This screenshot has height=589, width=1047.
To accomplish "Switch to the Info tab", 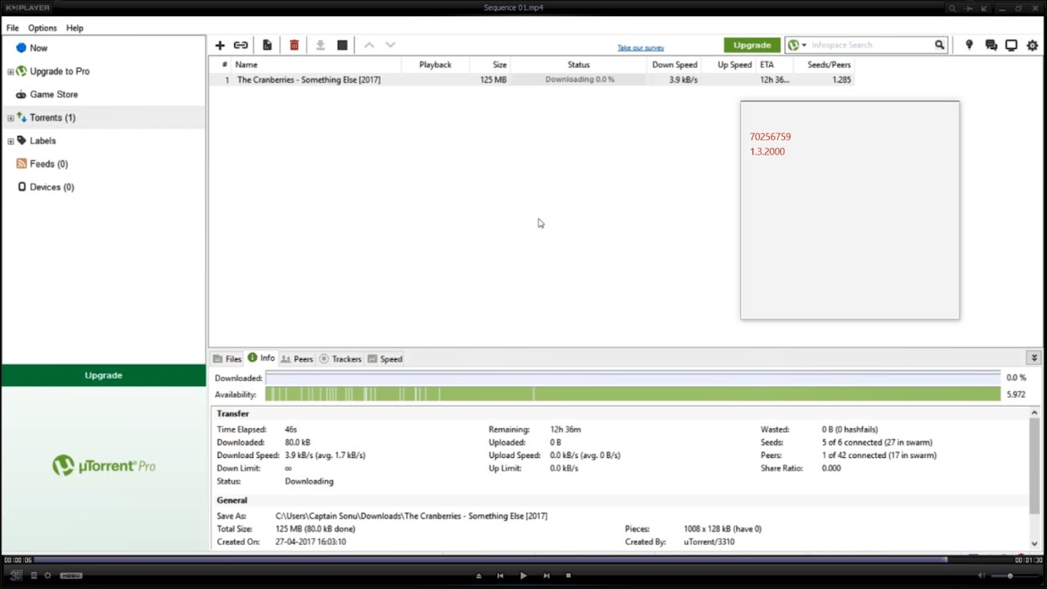I will point(262,358).
